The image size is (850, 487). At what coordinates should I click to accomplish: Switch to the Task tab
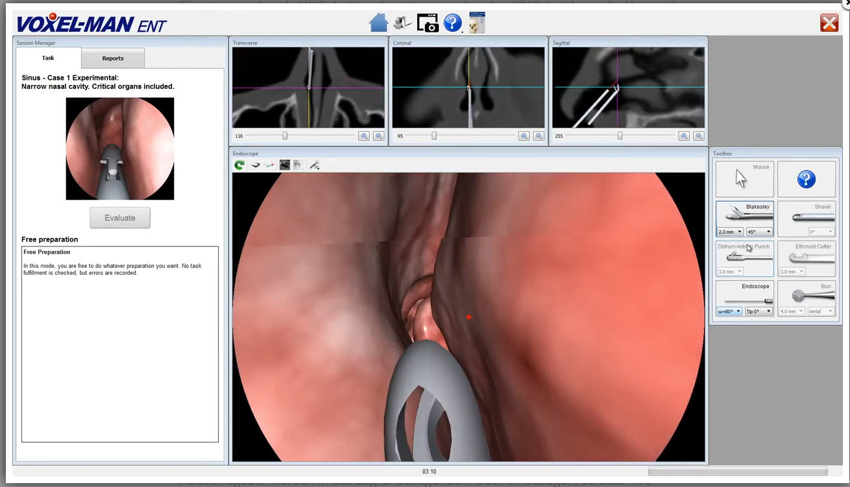(x=49, y=58)
